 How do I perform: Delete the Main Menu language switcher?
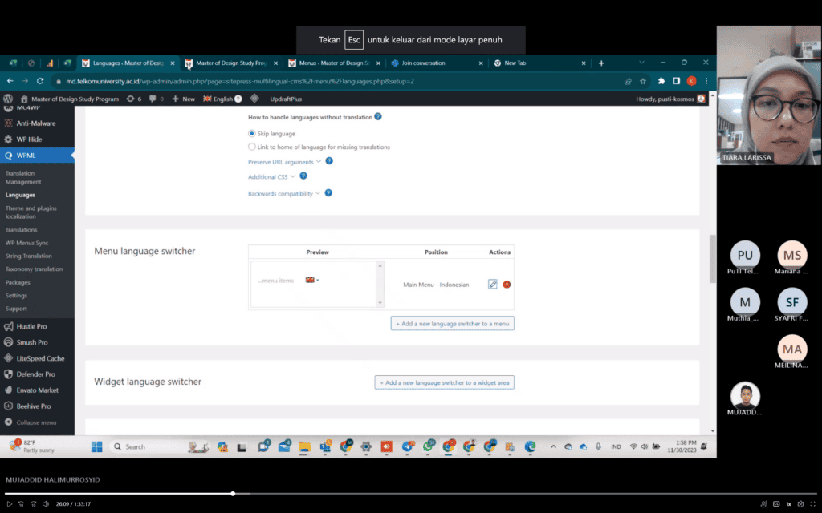(x=507, y=285)
